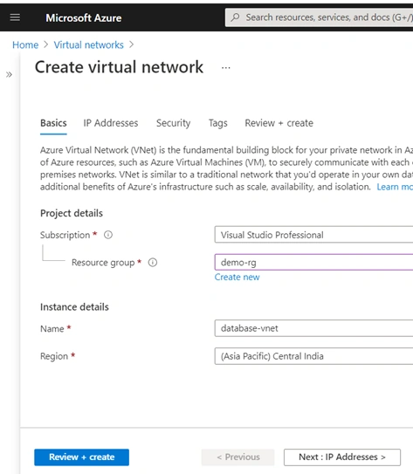The width and height of the screenshot is (413, 474).
Task: Switch to the Tags tab
Action: (218, 123)
